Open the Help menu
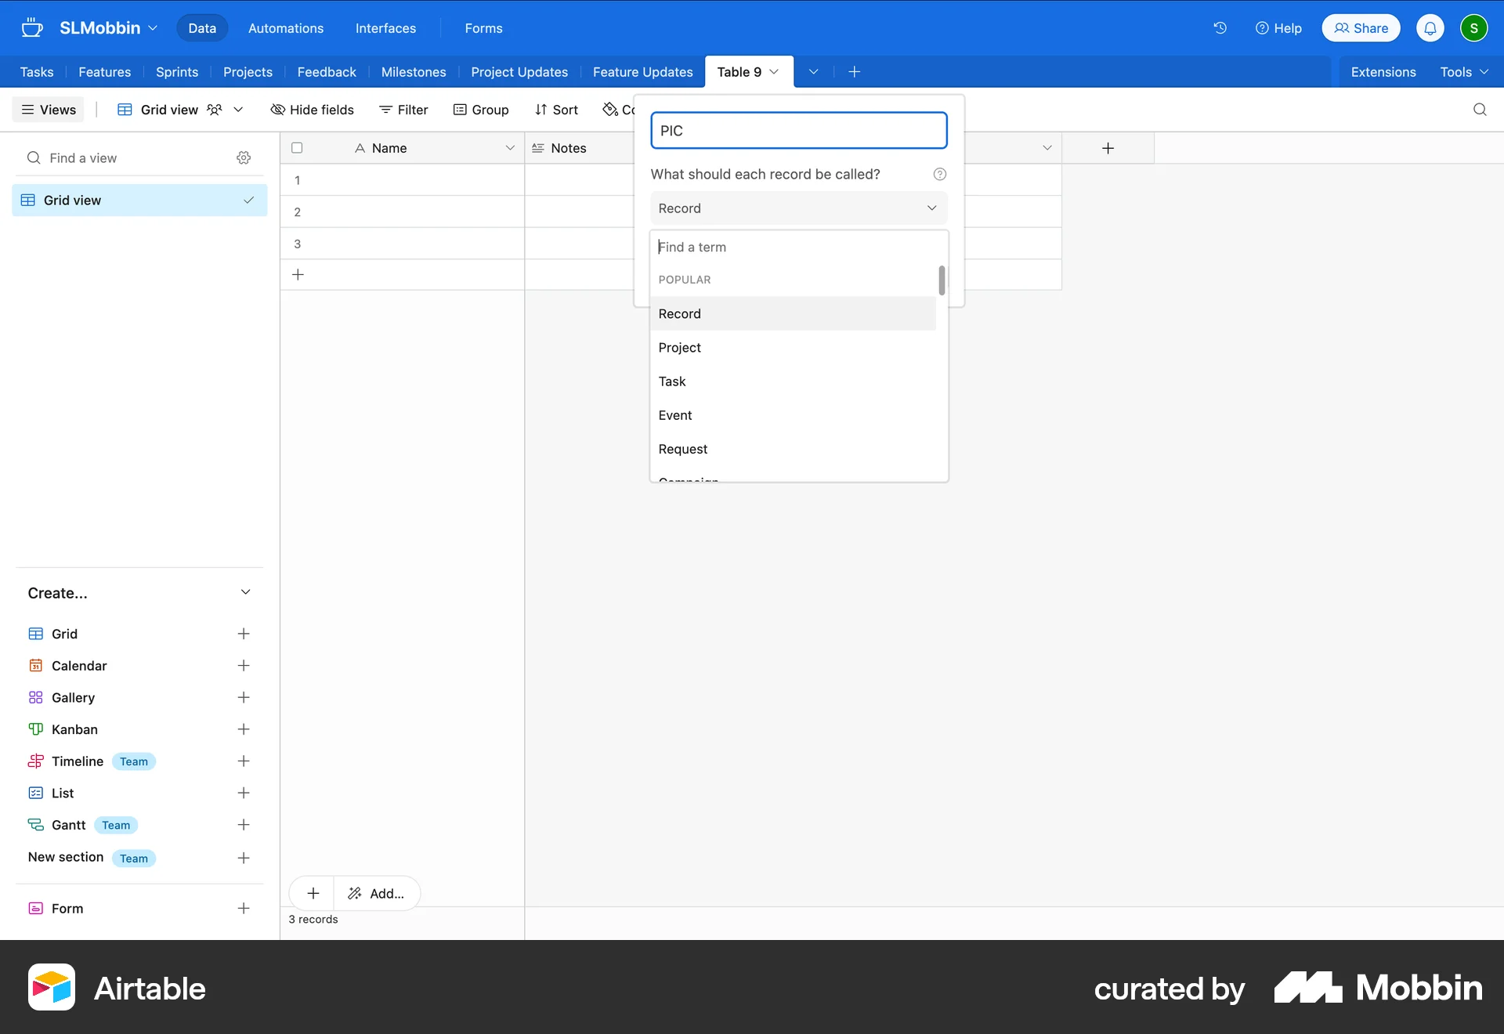This screenshot has height=1034, width=1504. 1278,28
